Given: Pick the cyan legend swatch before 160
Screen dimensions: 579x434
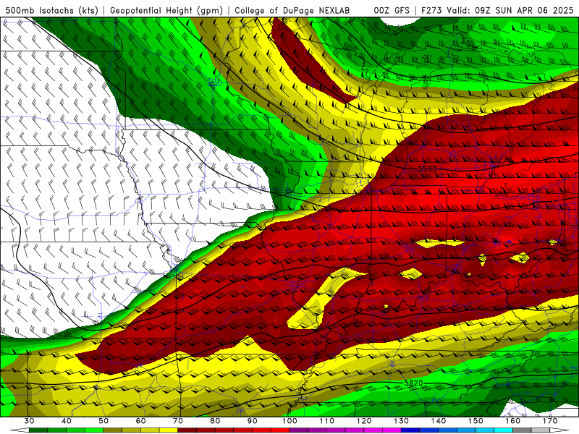Looking at the screenshot, I should coord(504,430).
